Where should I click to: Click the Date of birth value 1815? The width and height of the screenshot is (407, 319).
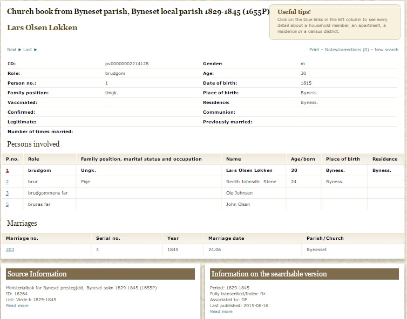click(x=306, y=83)
